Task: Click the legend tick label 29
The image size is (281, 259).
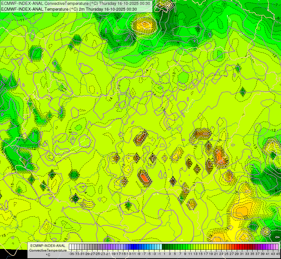Action: [x=237, y=254]
